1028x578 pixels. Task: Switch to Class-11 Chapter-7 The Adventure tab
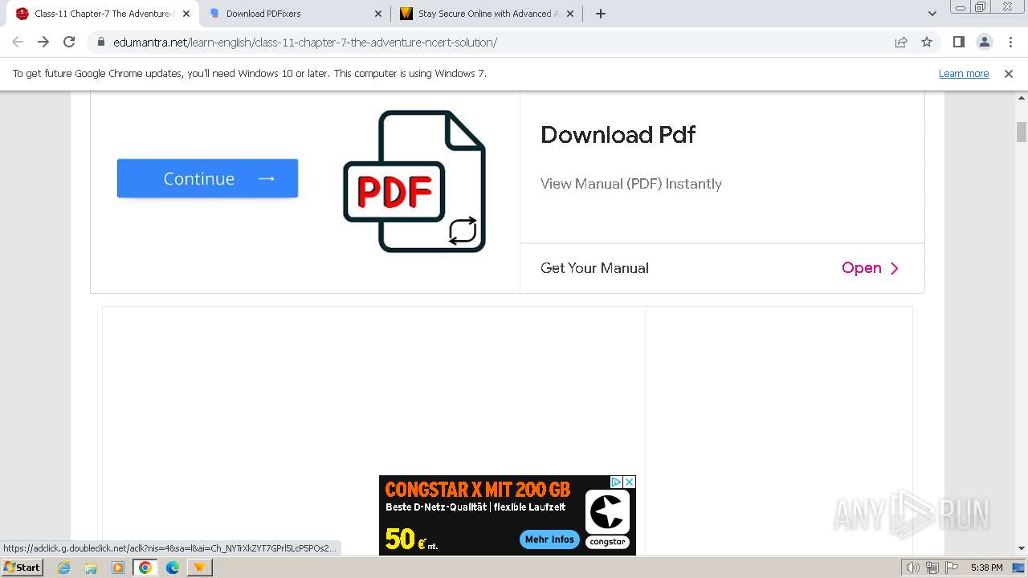pyautogui.click(x=102, y=14)
